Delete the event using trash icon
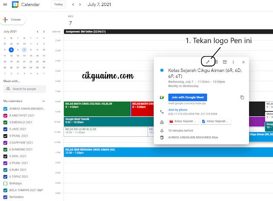273x201 pixels. click(x=216, y=62)
